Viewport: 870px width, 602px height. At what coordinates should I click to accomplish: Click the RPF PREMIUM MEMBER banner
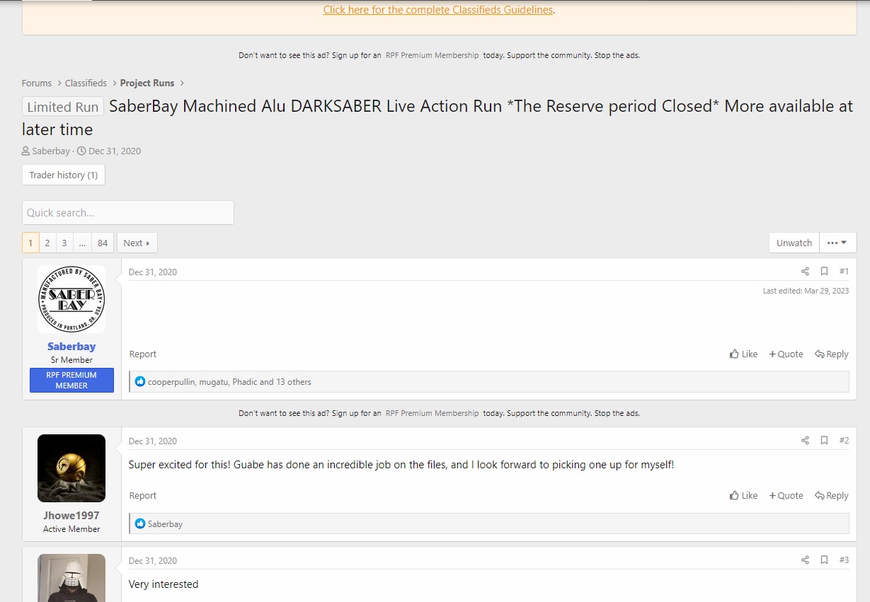pyautogui.click(x=71, y=380)
